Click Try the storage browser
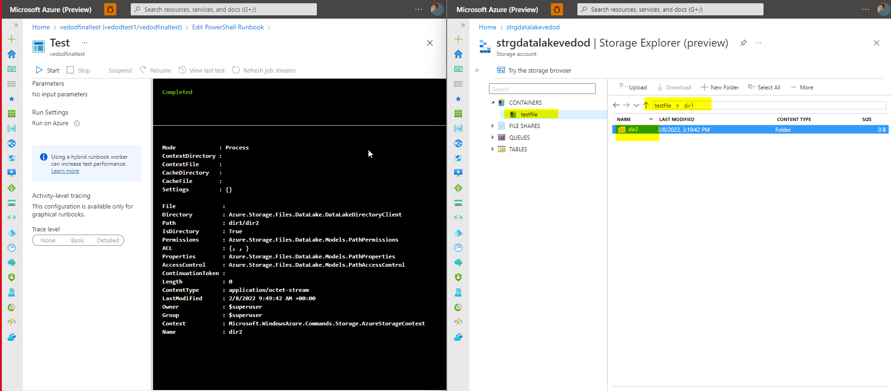891x391 pixels. 534,70
